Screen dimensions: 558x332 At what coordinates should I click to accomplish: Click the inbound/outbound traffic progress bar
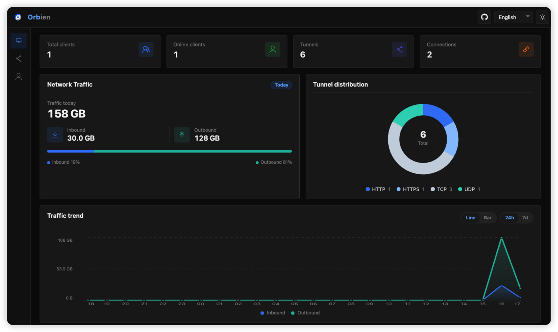click(x=169, y=151)
